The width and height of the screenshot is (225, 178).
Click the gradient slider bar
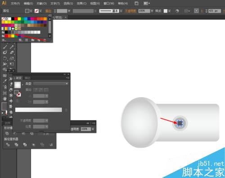[39, 110]
